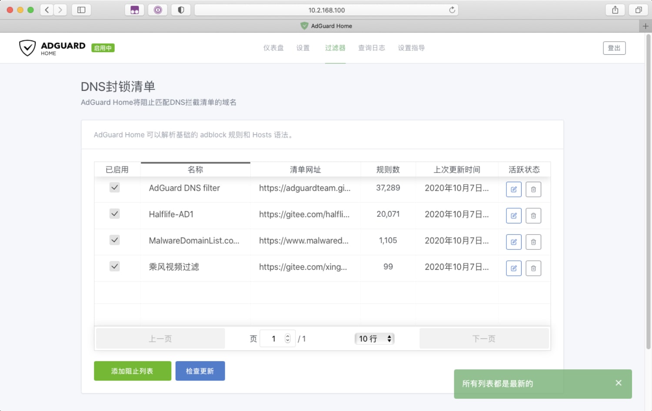Screen dimensions: 652x411
Task: Click the delete icon for AdGuard DNS filter
Action: pos(533,189)
